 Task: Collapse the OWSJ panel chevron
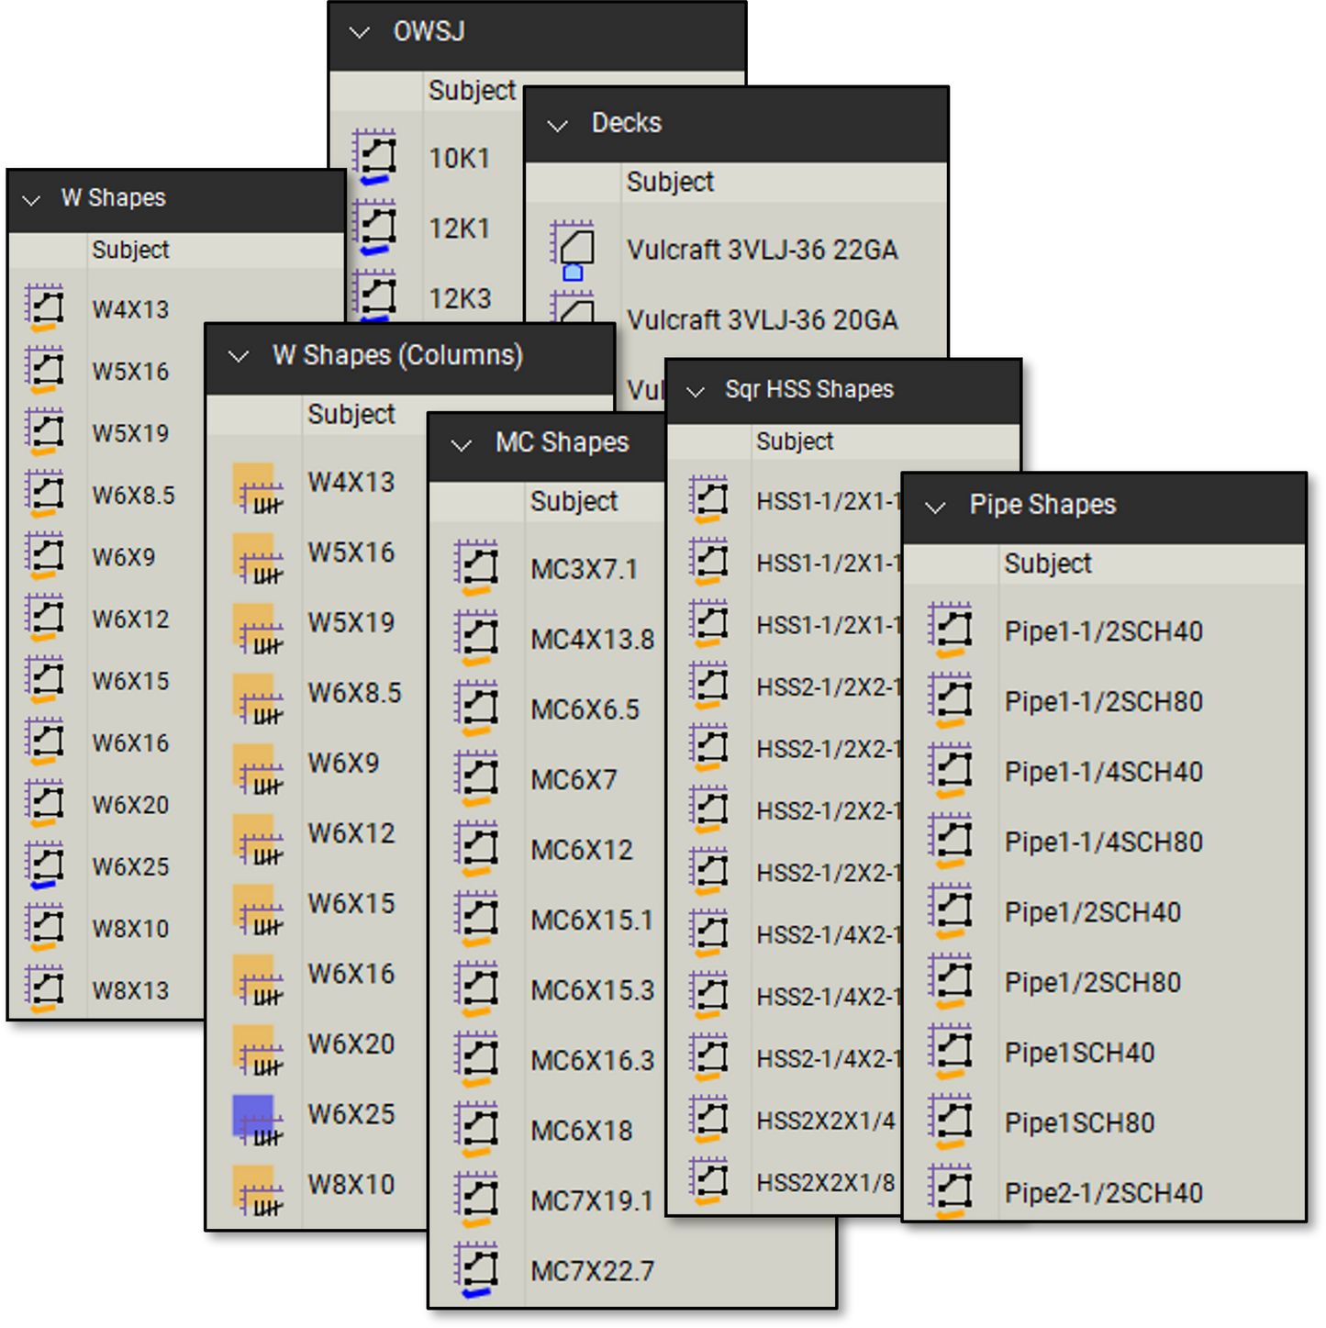[x=358, y=31]
